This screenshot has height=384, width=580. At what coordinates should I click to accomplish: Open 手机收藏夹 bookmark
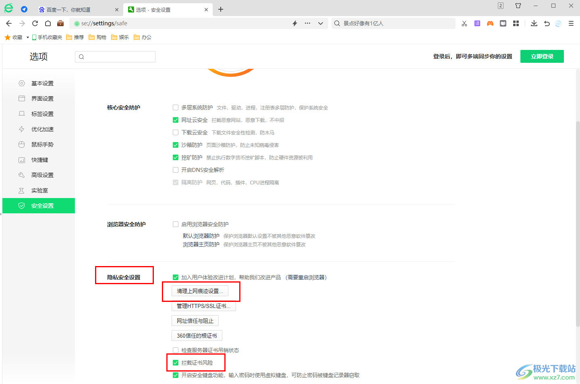47,37
